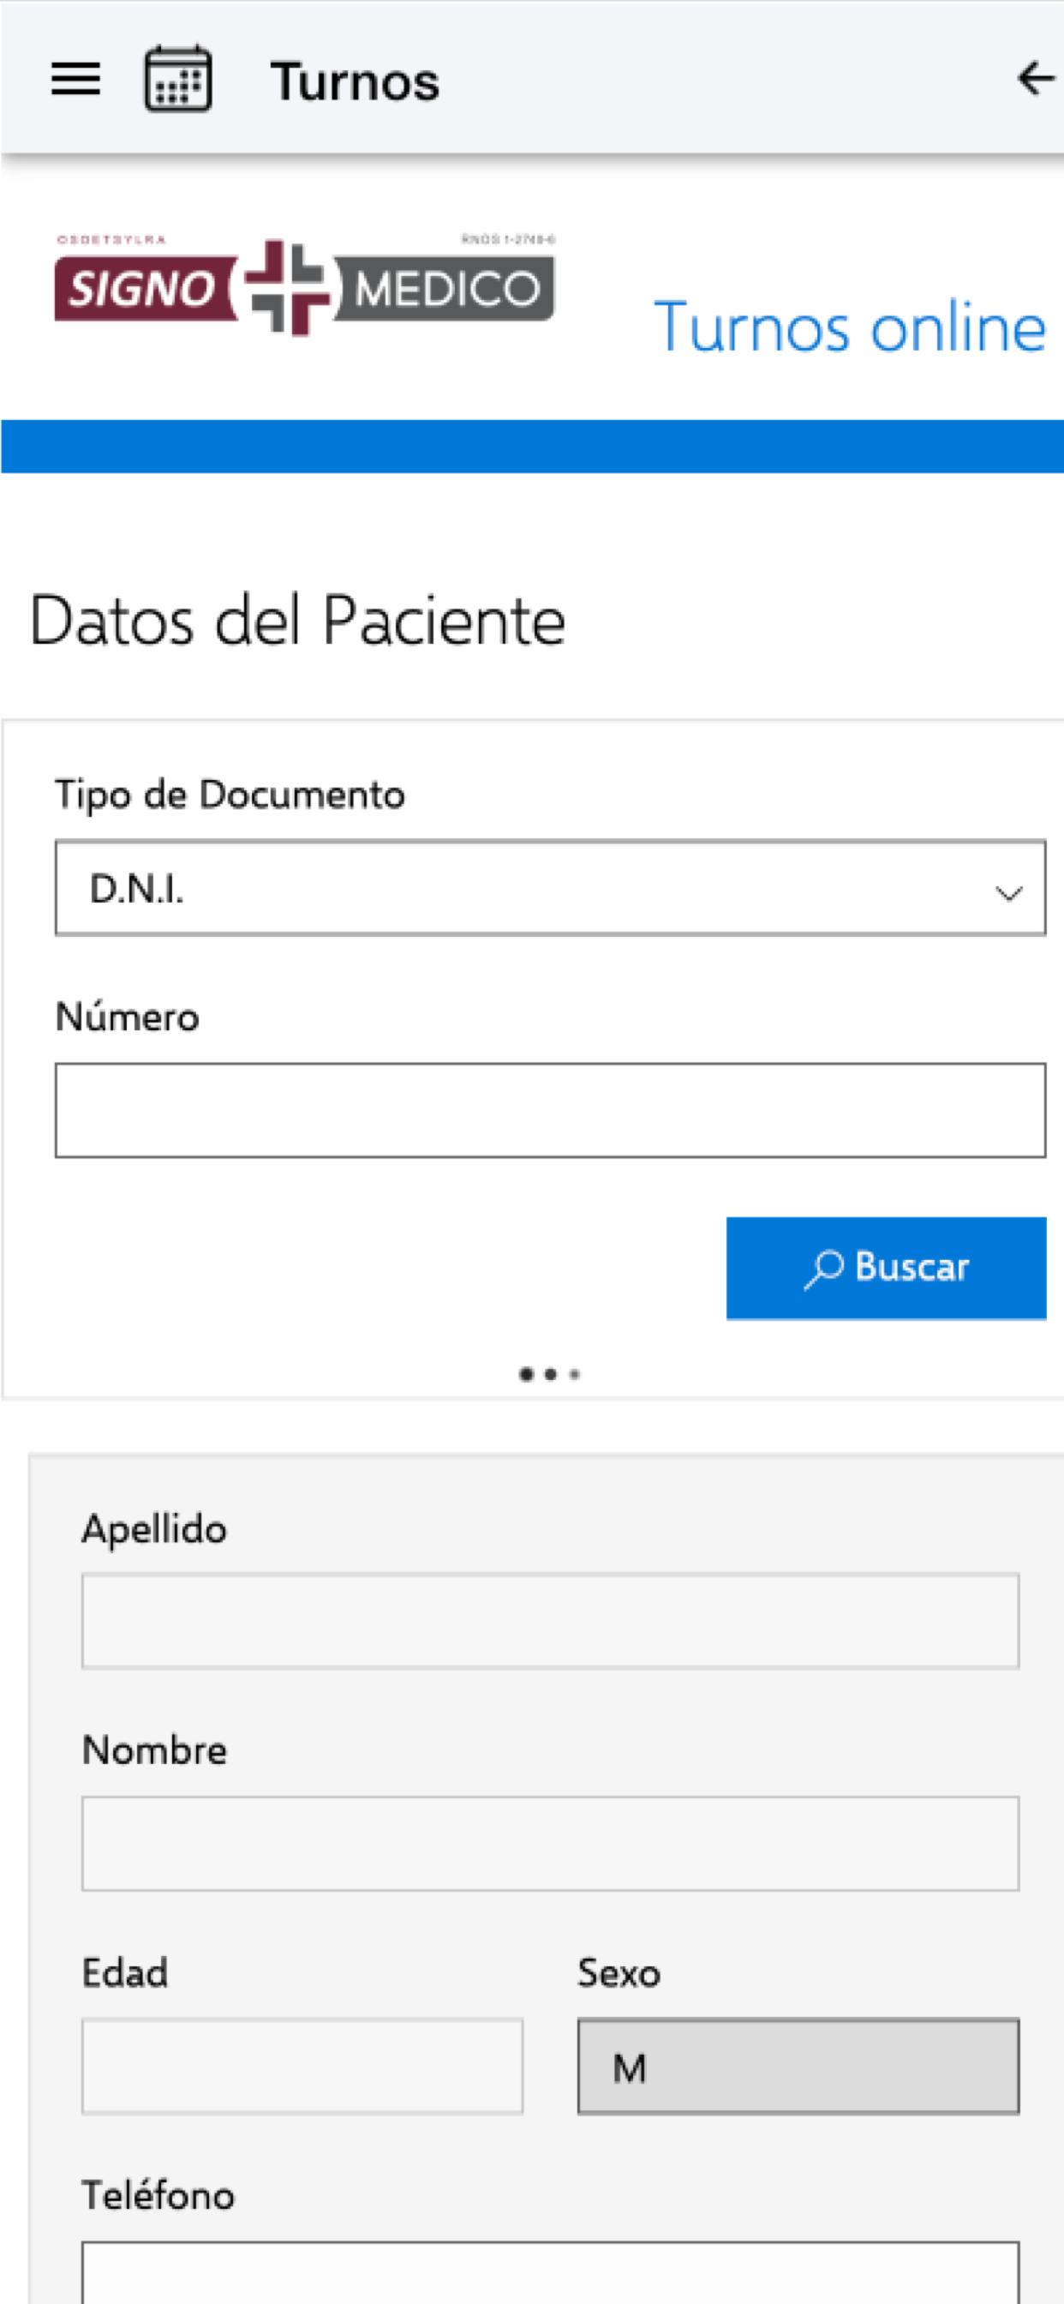Image resolution: width=1064 pixels, height=2304 pixels.
Task: Go back using the arrow icon
Action: [x=1035, y=79]
